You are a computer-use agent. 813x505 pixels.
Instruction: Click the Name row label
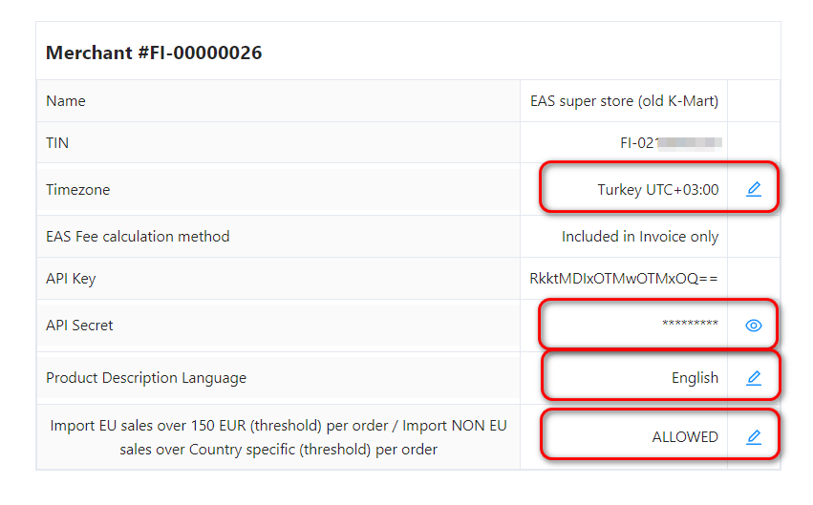tap(66, 100)
